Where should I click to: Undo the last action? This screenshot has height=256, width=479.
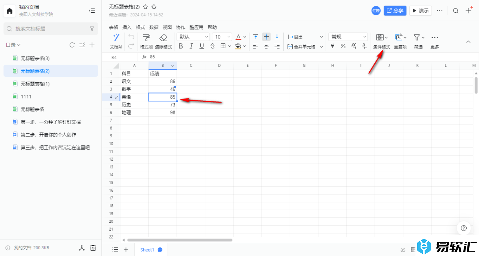tap(131, 37)
